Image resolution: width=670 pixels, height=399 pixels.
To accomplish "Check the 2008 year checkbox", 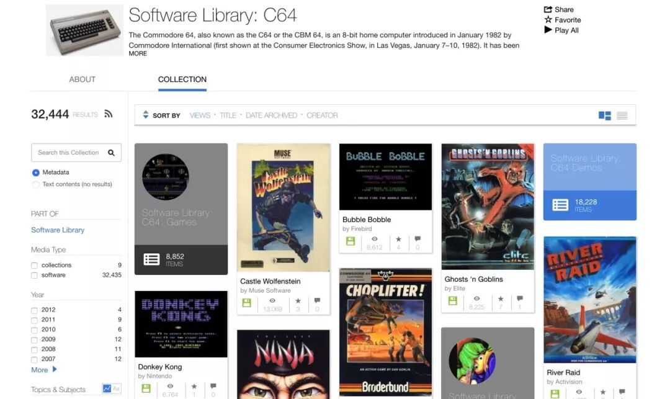I will (x=34, y=349).
